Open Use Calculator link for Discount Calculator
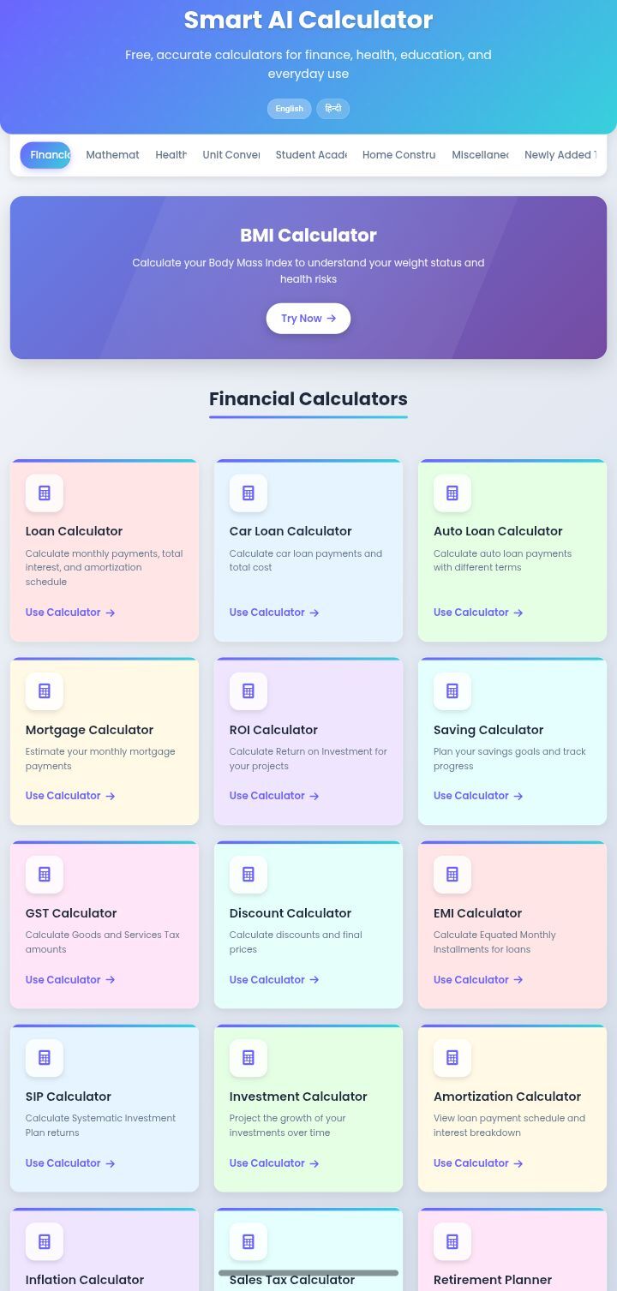Screen dimensions: 617x1291 [274, 979]
